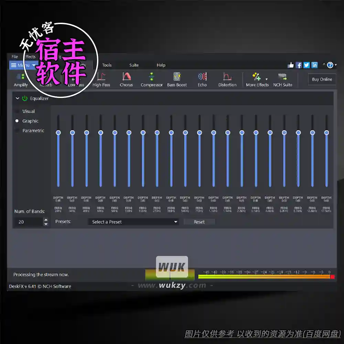The height and width of the screenshot is (344, 344).
Task: Increase Num of Bands with the stepper
Action: [45, 220]
